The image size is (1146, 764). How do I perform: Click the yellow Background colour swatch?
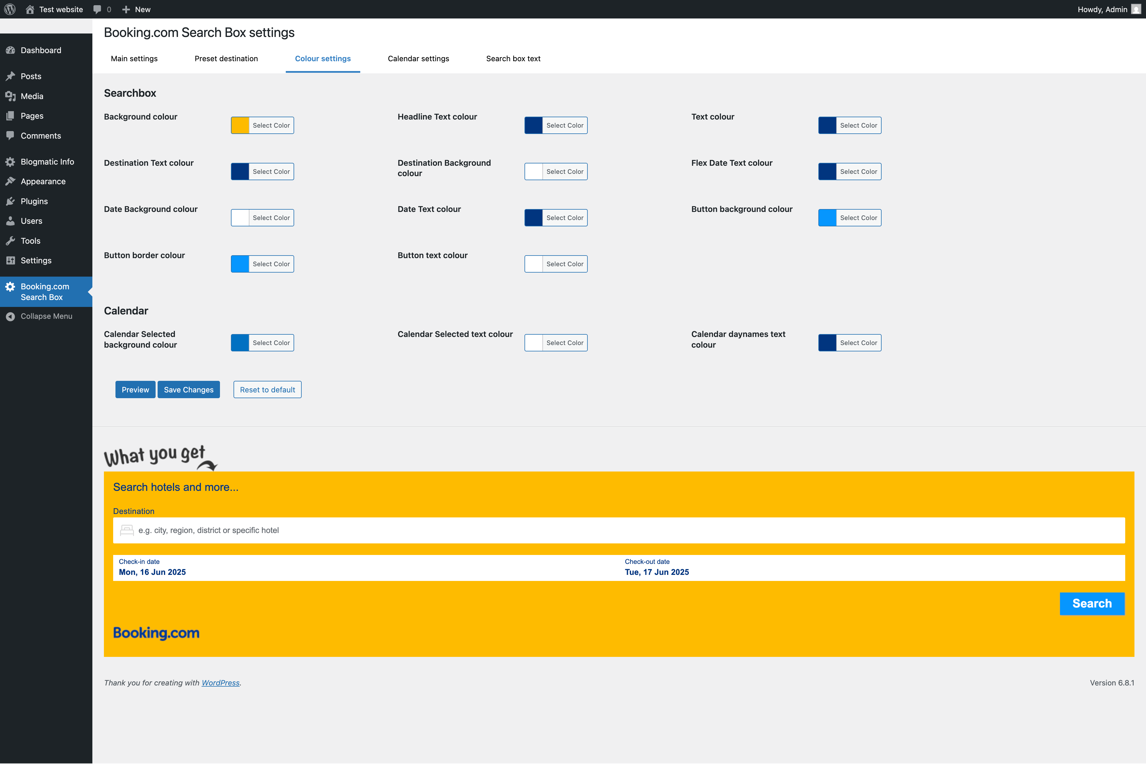240,125
